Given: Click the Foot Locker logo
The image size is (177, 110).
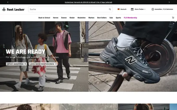Looking at the screenshot, I should point(13,9).
